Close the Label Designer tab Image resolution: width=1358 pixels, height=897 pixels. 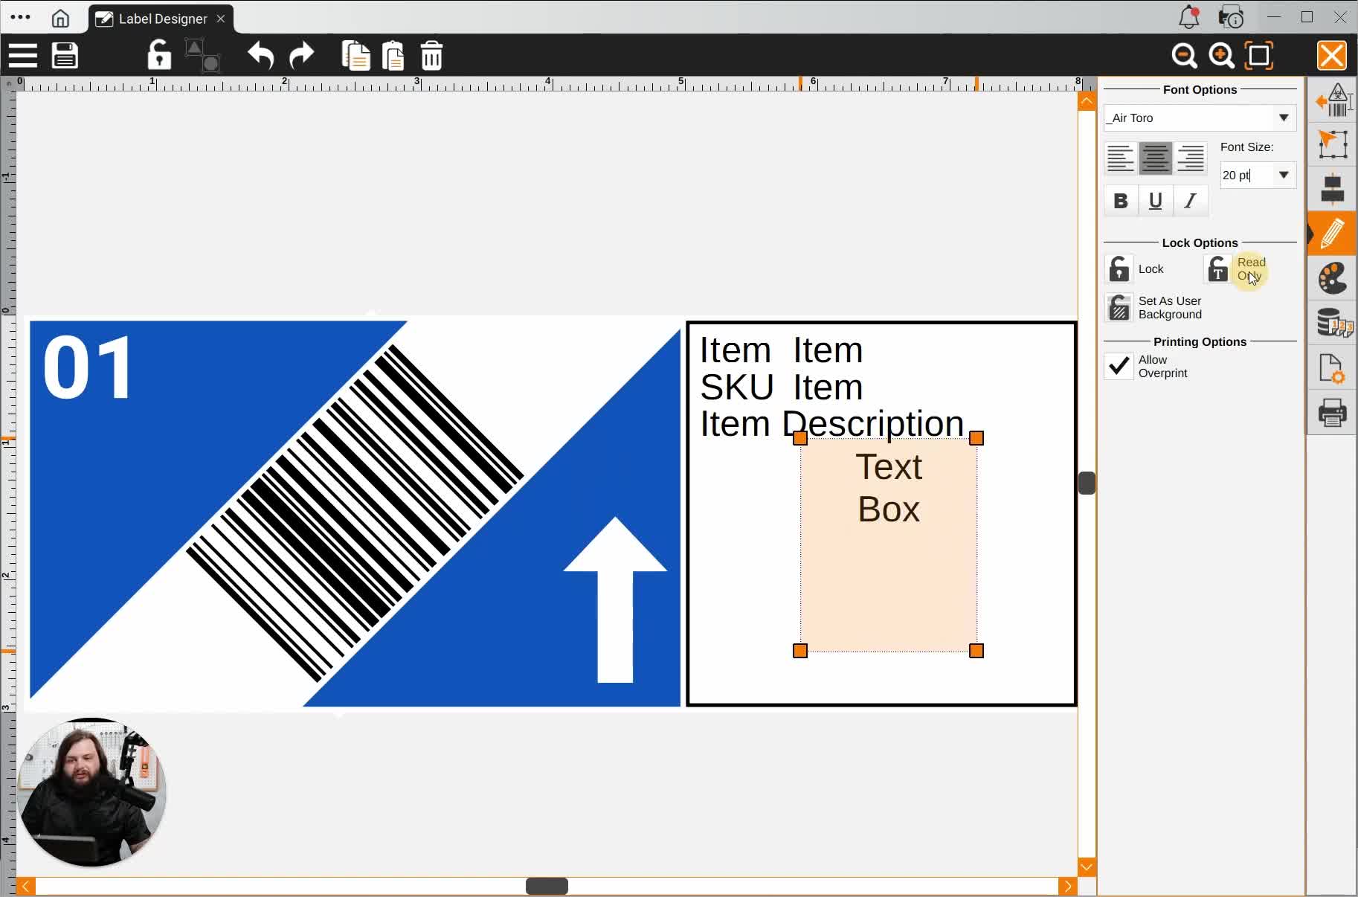221,19
